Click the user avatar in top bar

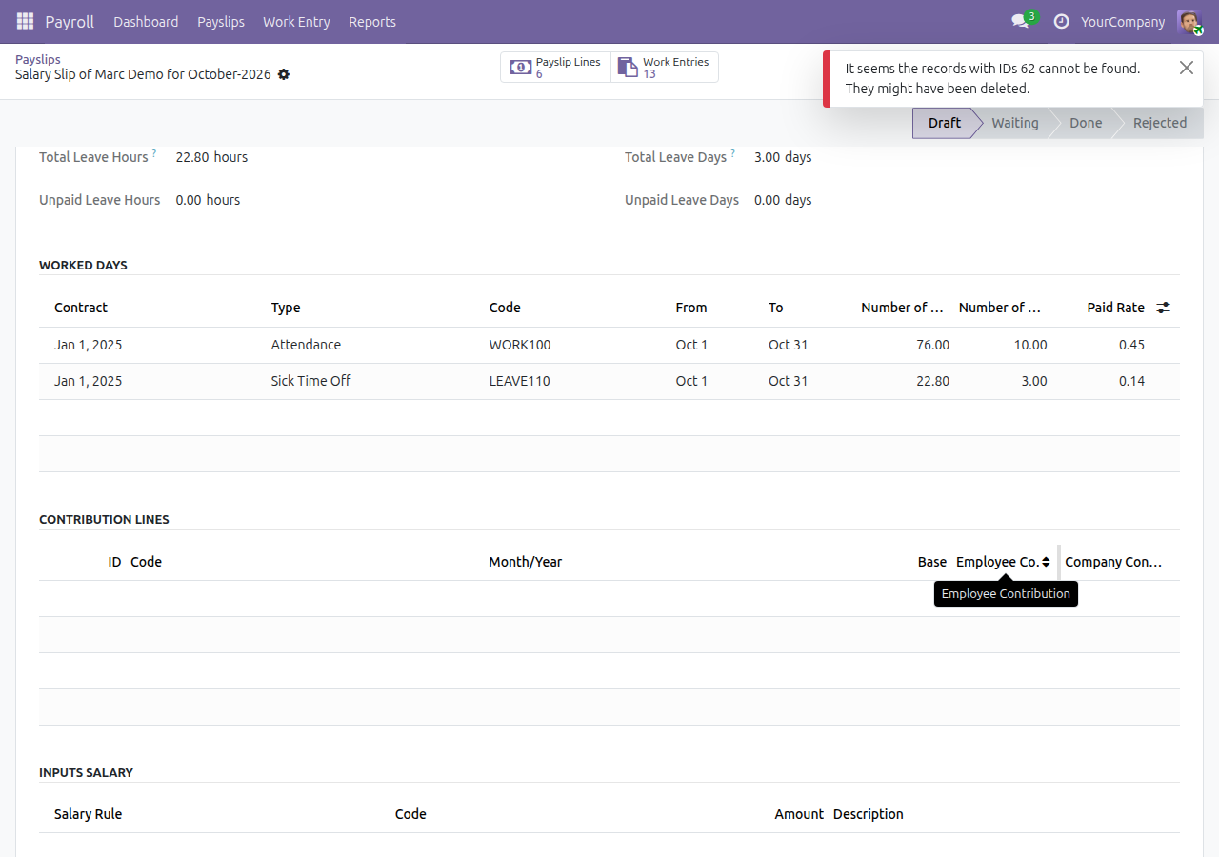click(x=1189, y=21)
